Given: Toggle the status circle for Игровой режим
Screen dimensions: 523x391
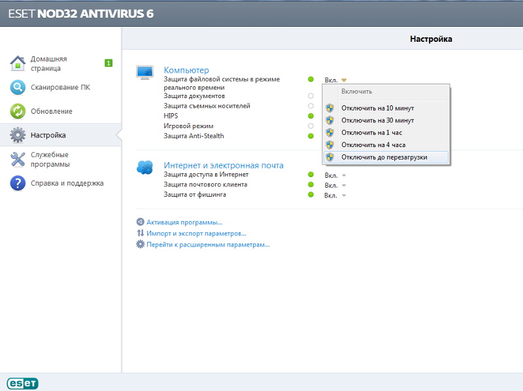Looking at the screenshot, I should coord(311,126).
